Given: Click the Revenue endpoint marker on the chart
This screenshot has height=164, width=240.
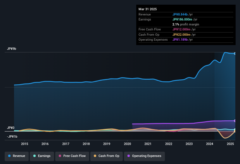Looking at the screenshot, I should (x=235, y=54).
